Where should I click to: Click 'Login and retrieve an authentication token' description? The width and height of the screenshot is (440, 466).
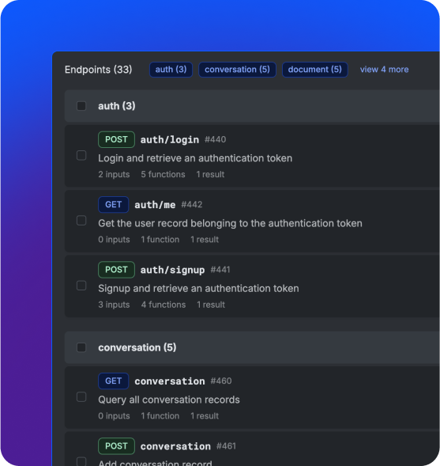click(195, 158)
